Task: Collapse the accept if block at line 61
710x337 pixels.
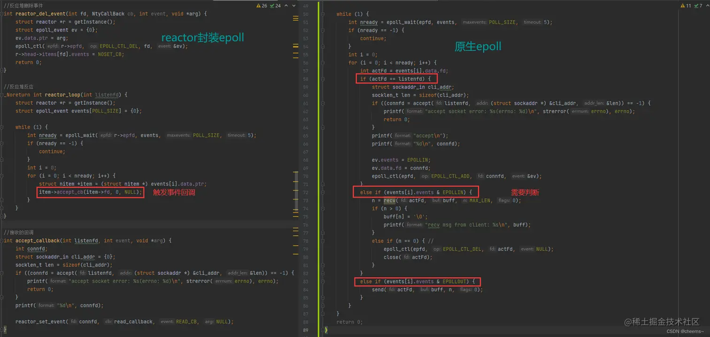Action: click(x=323, y=103)
